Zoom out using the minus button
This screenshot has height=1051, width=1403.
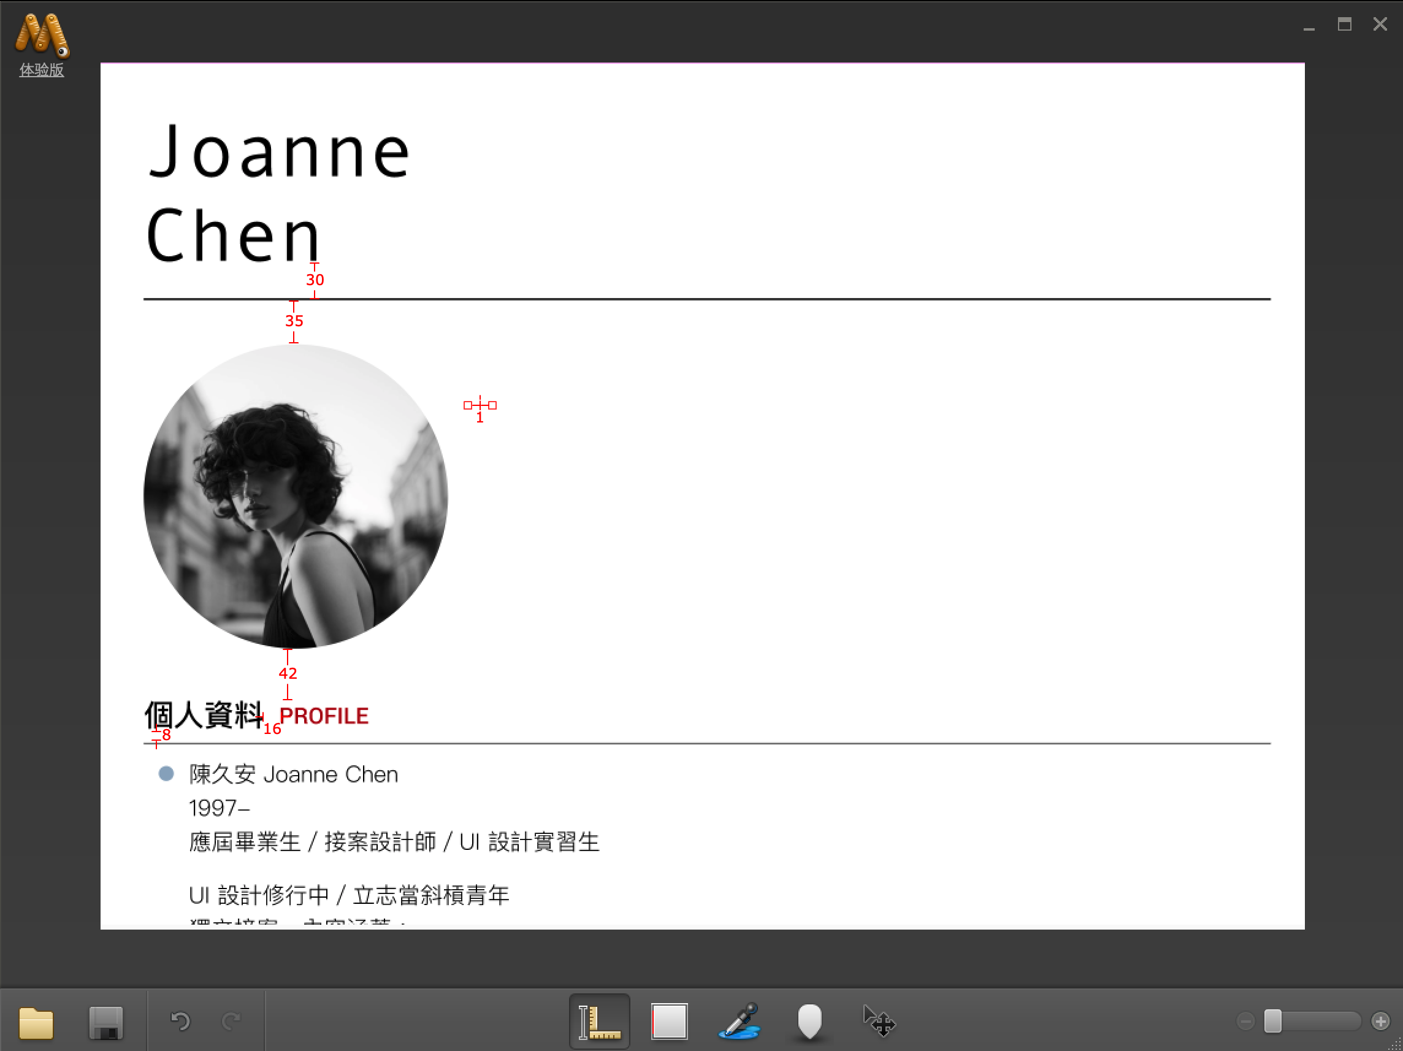click(x=1245, y=1021)
